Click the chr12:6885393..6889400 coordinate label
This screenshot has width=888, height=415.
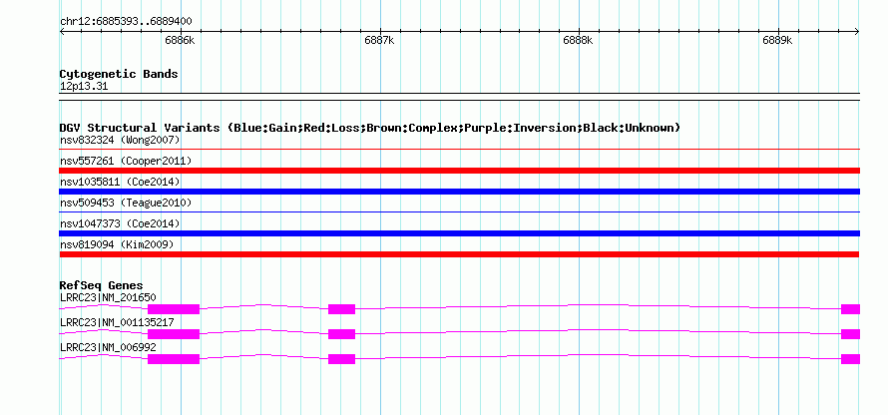pos(126,22)
